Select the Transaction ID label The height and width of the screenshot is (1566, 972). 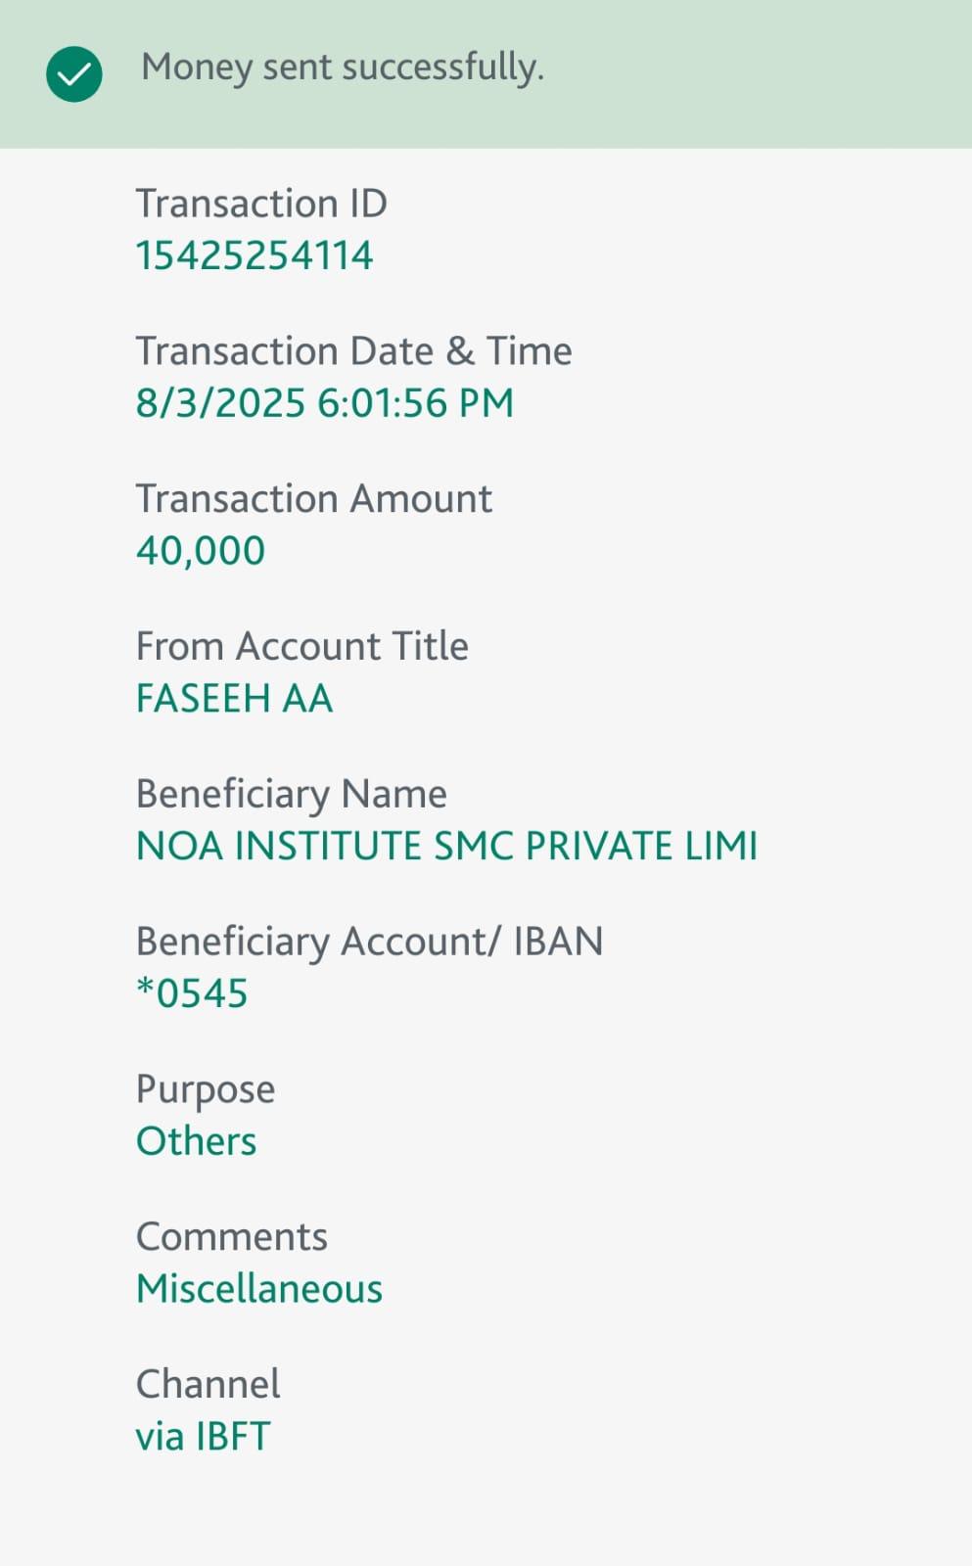[261, 204]
